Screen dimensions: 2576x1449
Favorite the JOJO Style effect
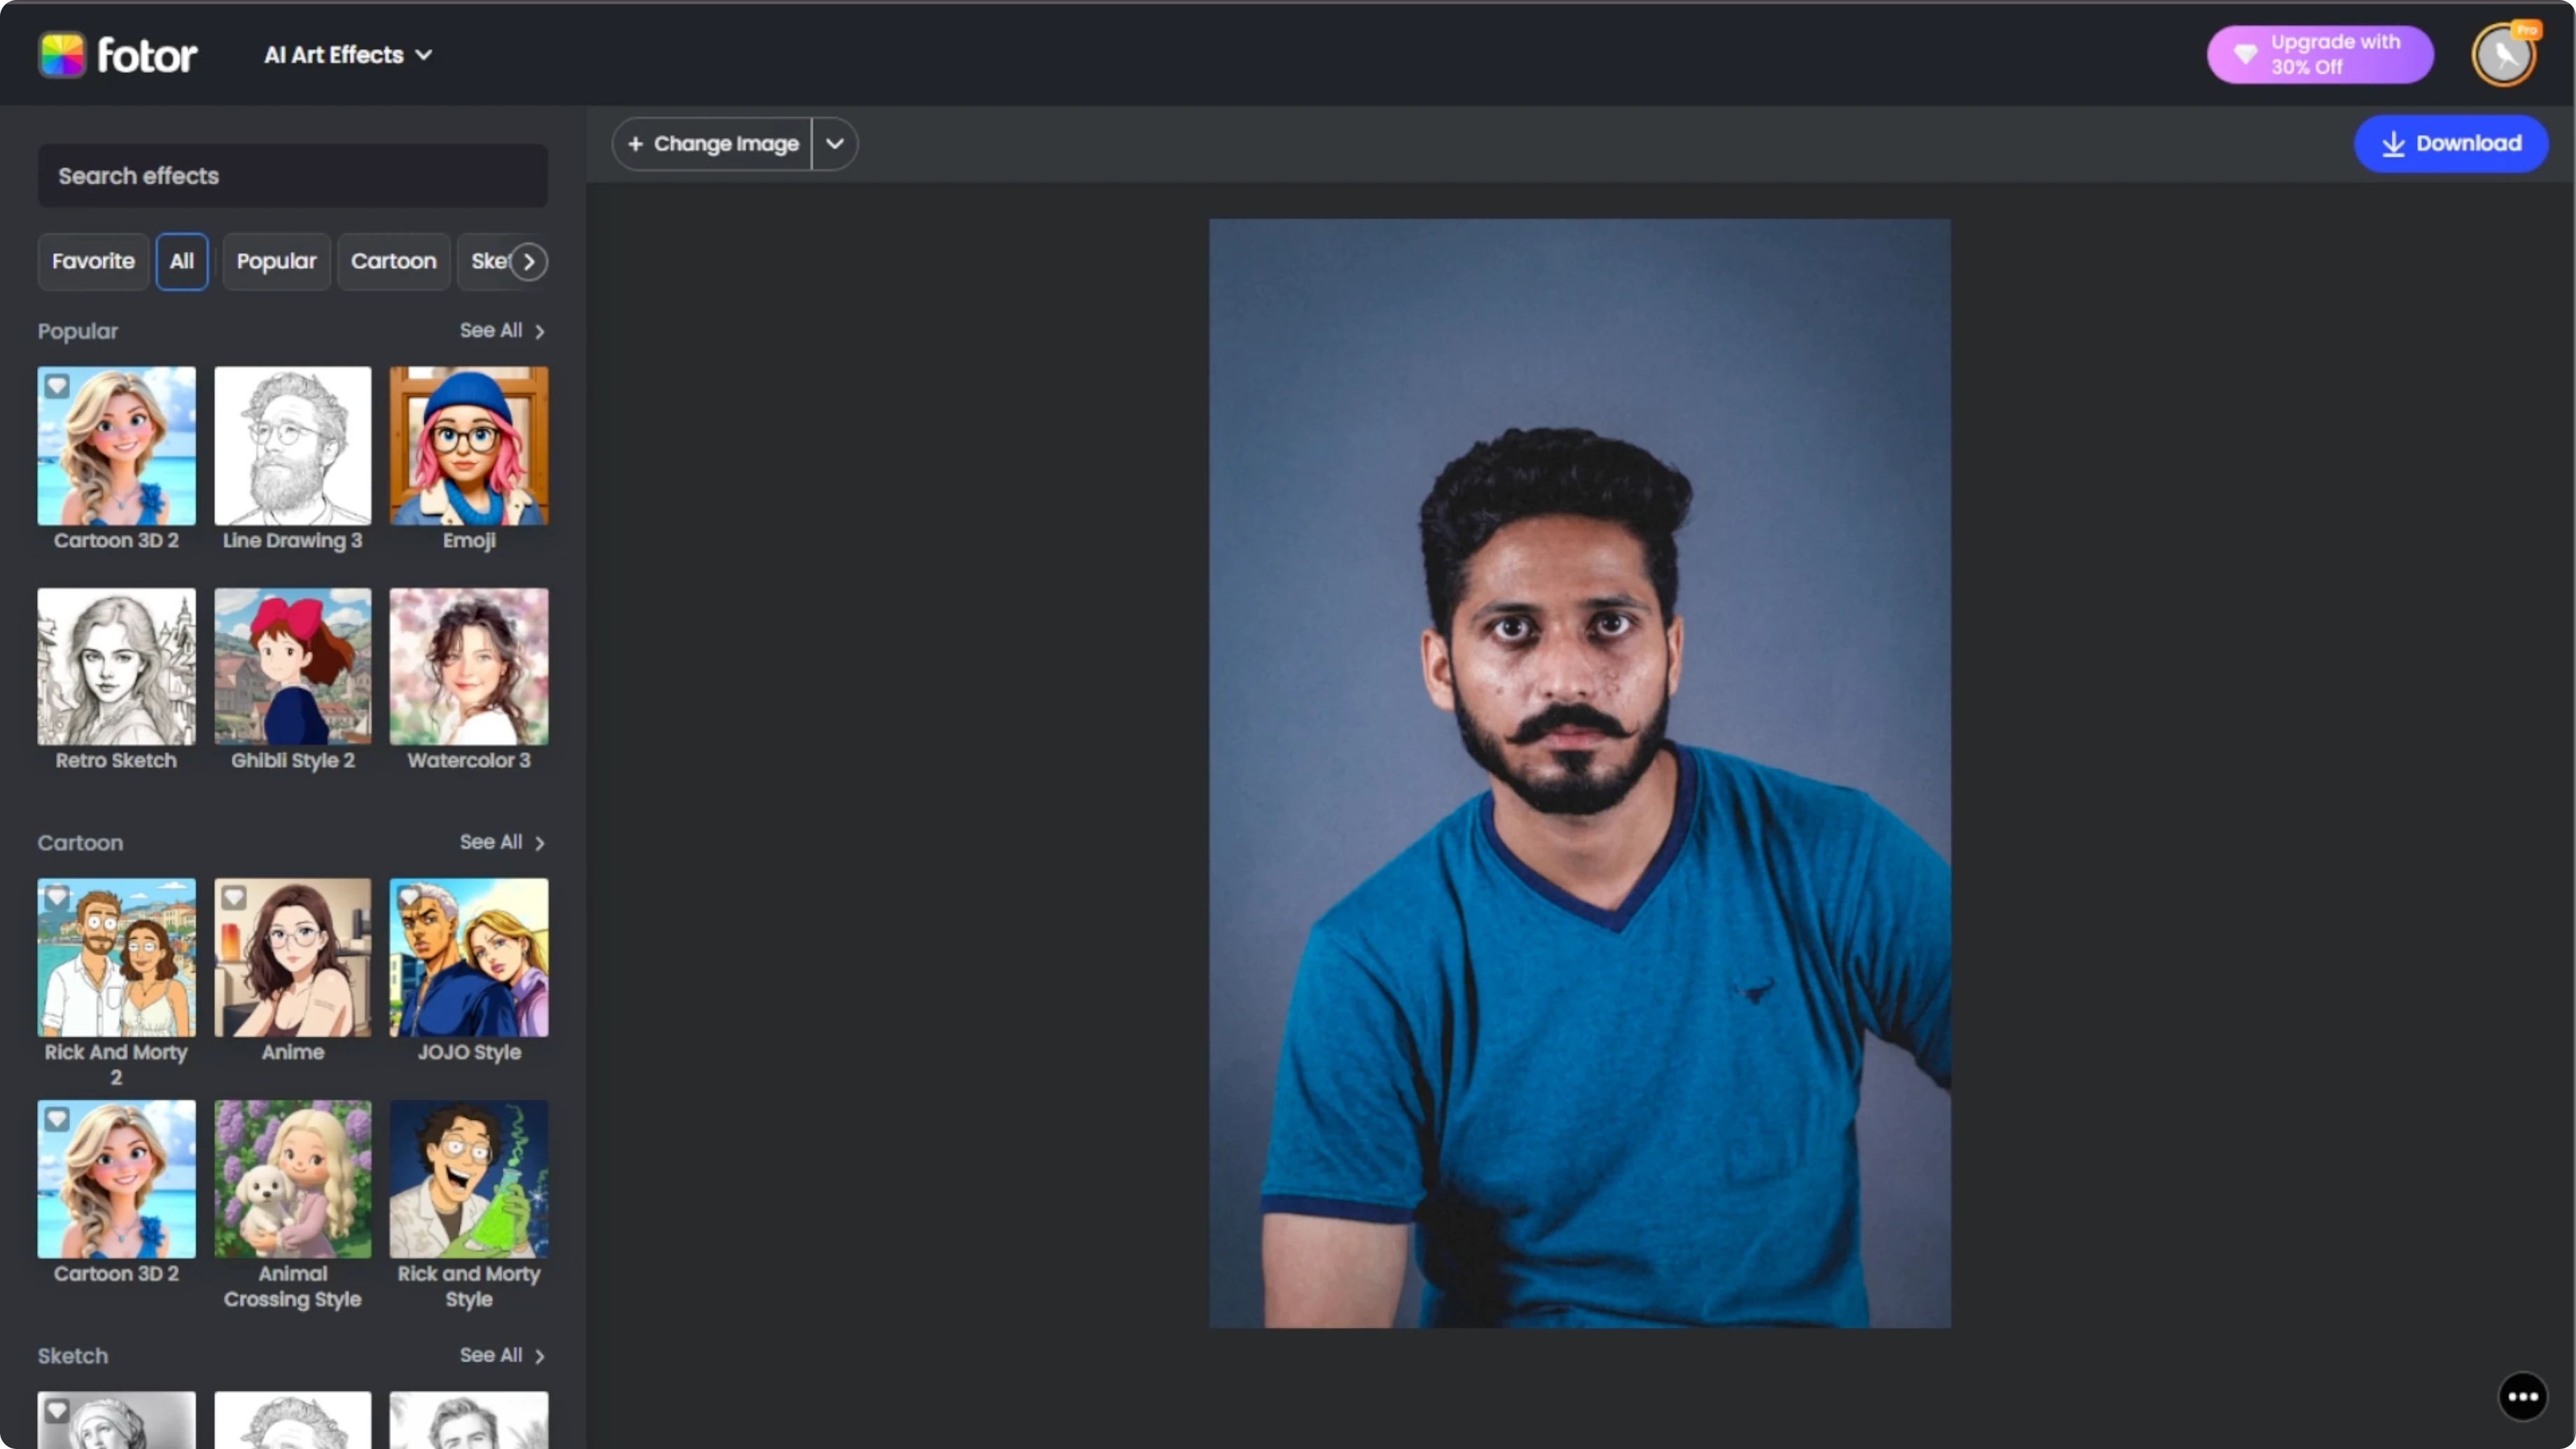409,897
